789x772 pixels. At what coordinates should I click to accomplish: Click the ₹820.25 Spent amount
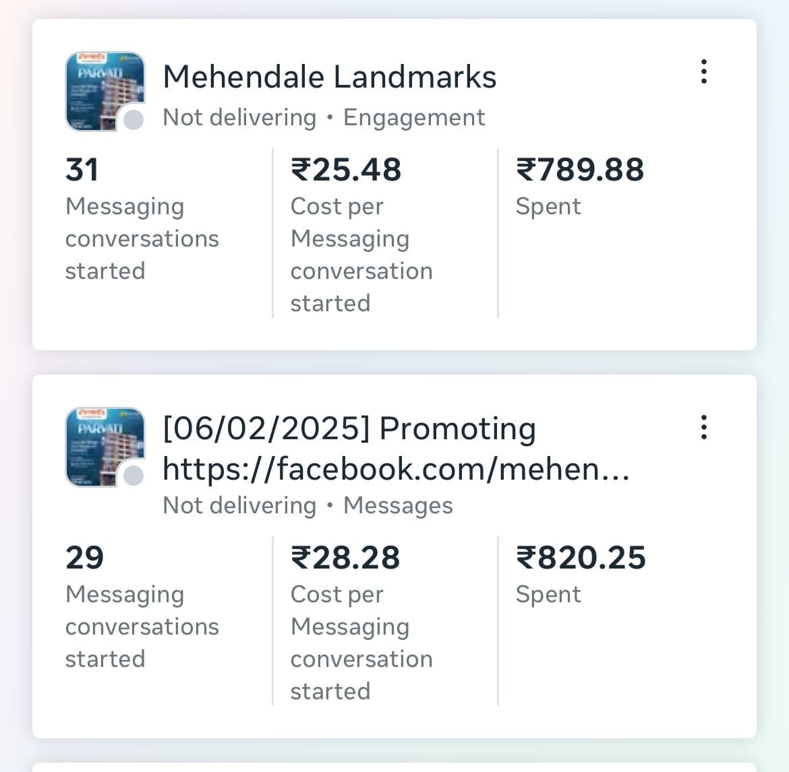(581, 558)
